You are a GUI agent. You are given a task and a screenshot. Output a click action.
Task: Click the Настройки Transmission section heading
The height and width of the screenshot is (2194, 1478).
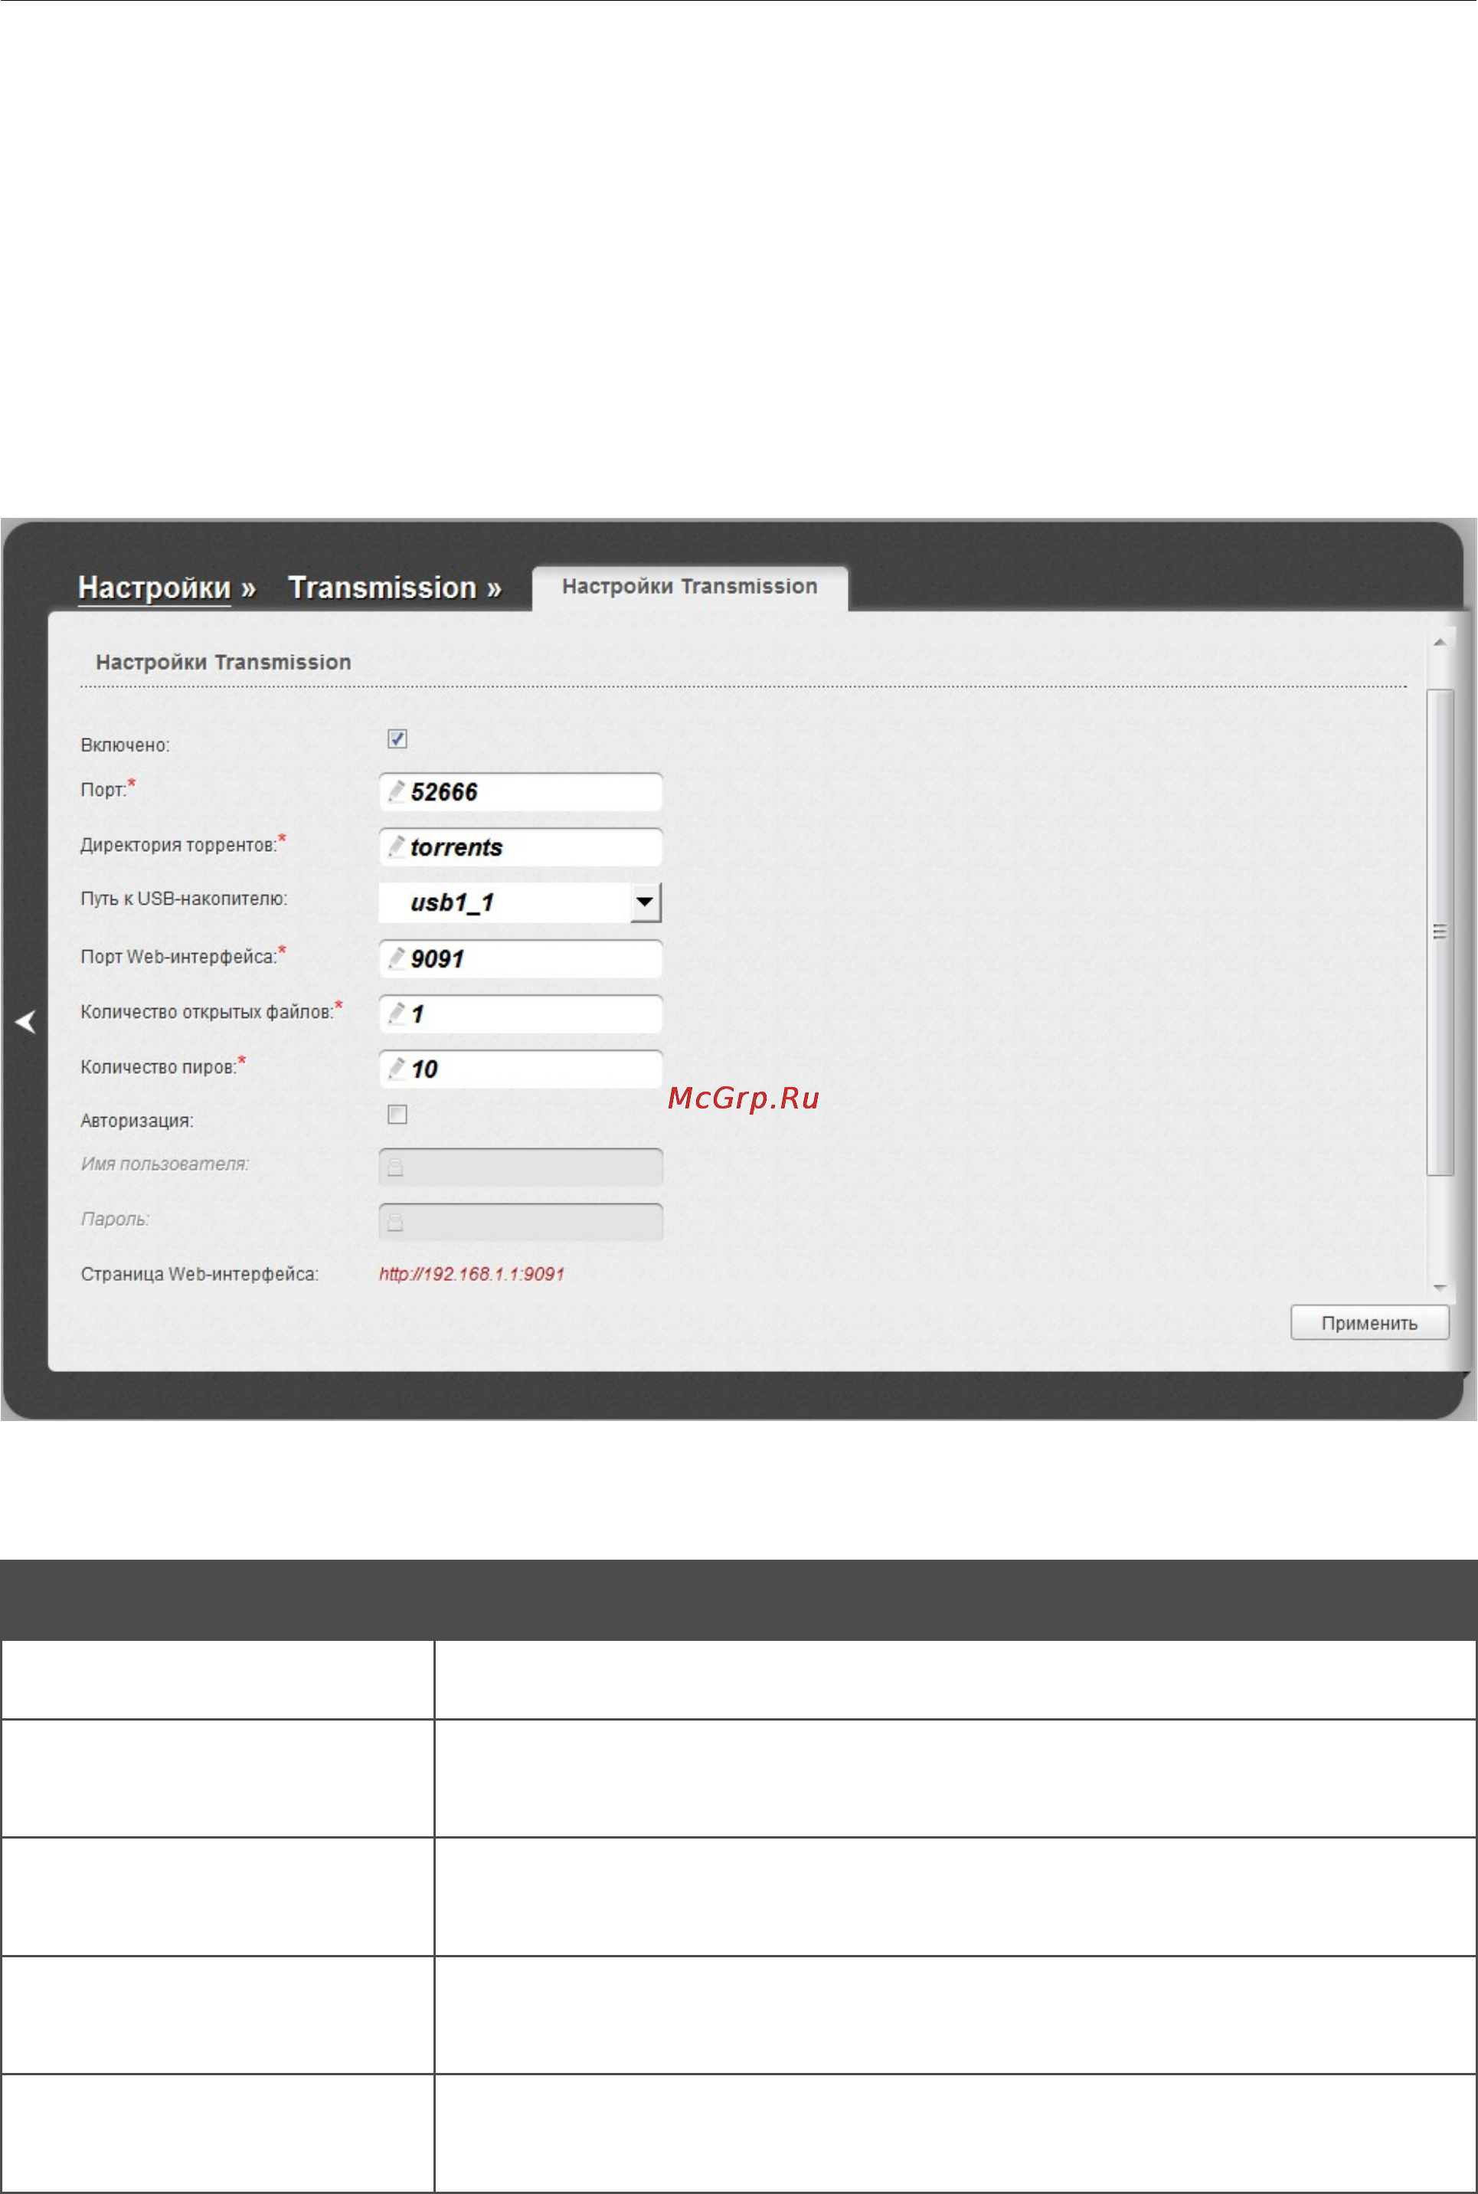point(224,662)
